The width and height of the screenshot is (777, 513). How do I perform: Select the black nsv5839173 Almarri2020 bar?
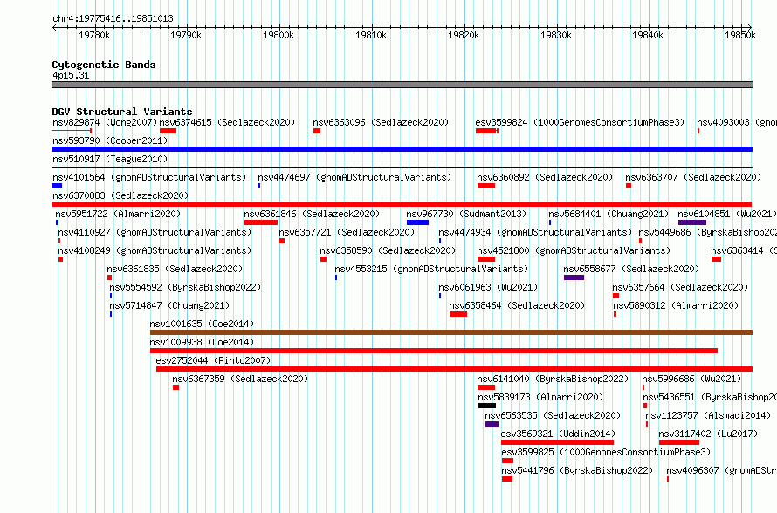click(x=487, y=406)
